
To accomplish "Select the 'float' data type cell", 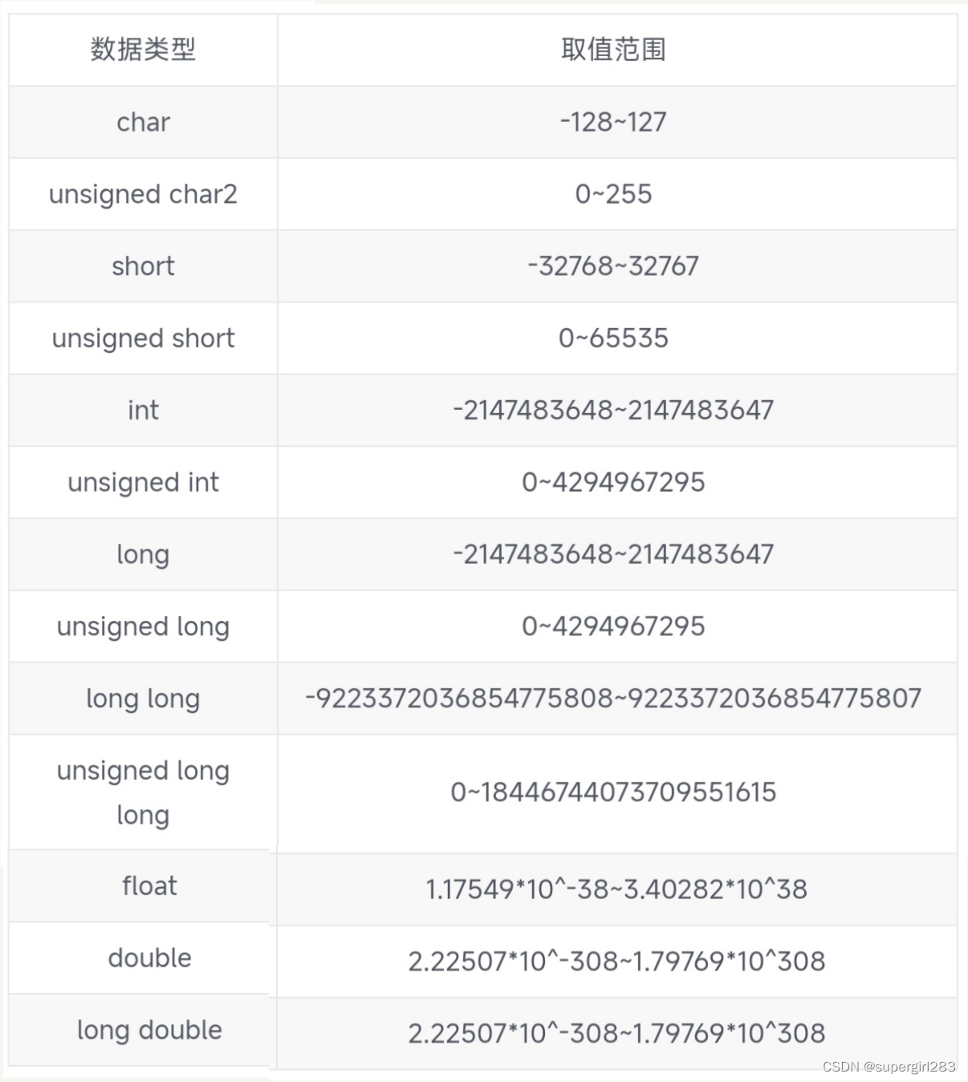I will pyautogui.click(x=149, y=886).
